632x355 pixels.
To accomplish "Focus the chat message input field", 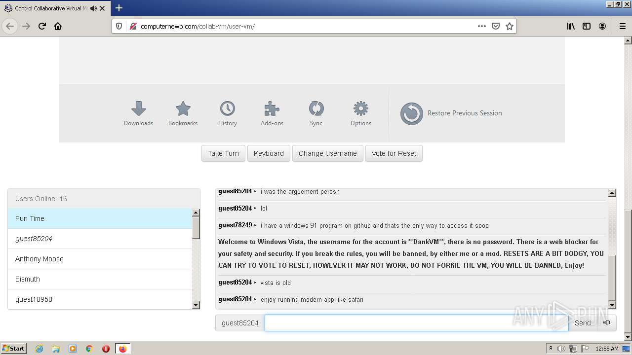I will pyautogui.click(x=416, y=323).
